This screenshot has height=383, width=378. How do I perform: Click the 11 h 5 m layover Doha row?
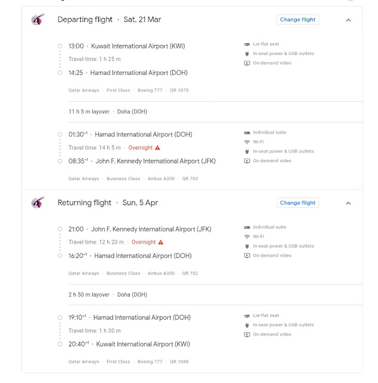(215, 112)
